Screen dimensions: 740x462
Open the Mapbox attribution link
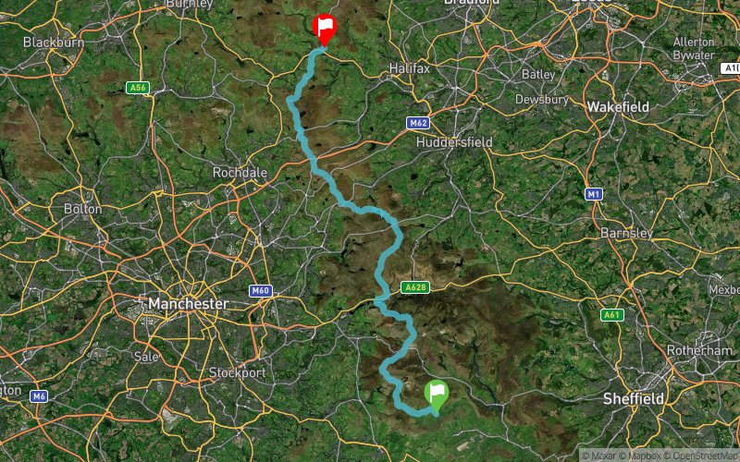pos(640,456)
